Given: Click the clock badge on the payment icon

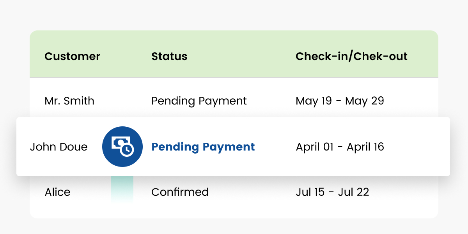Looking at the screenshot, I should [x=127, y=149].
